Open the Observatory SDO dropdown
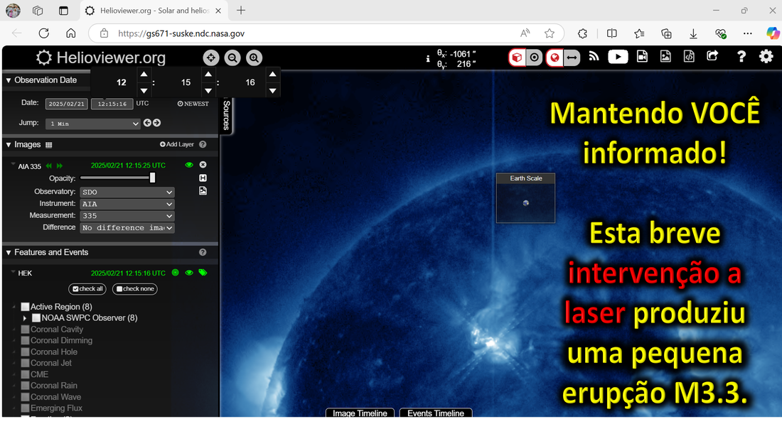 pyautogui.click(x=127, y=192)
